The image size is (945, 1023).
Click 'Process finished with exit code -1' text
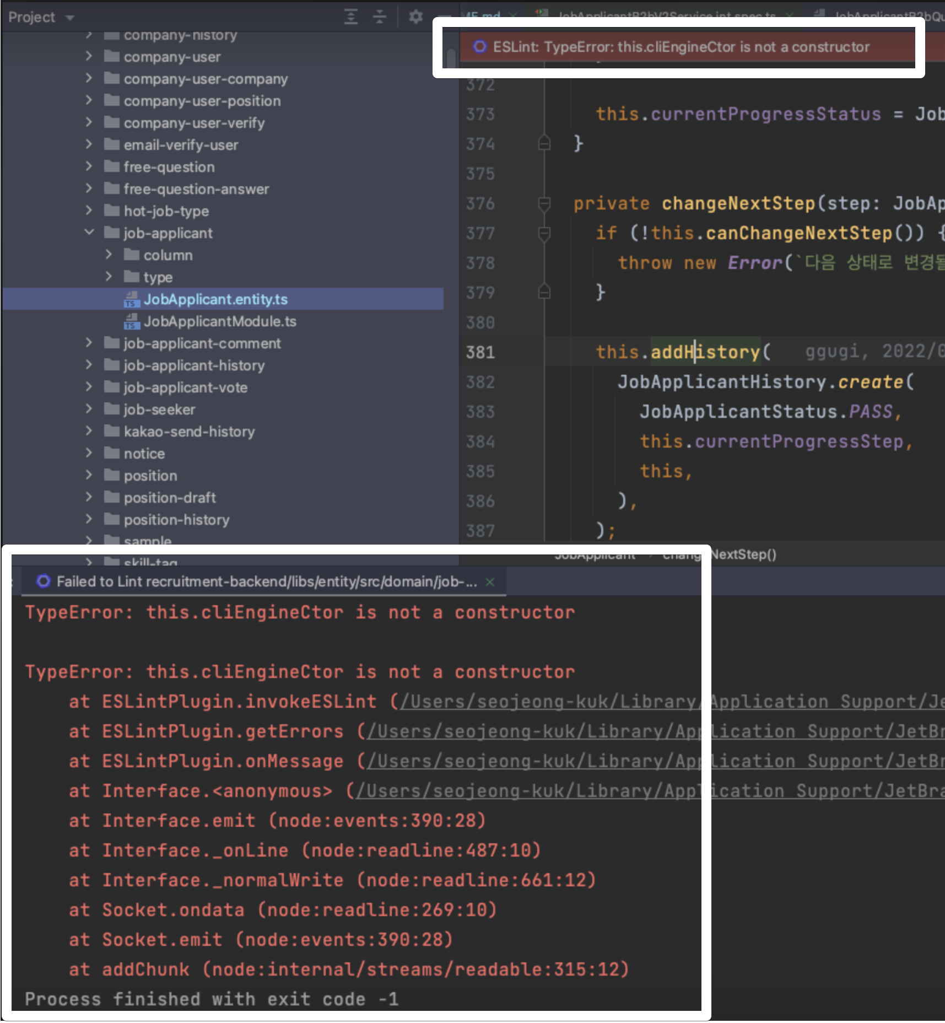coord(212,999)
